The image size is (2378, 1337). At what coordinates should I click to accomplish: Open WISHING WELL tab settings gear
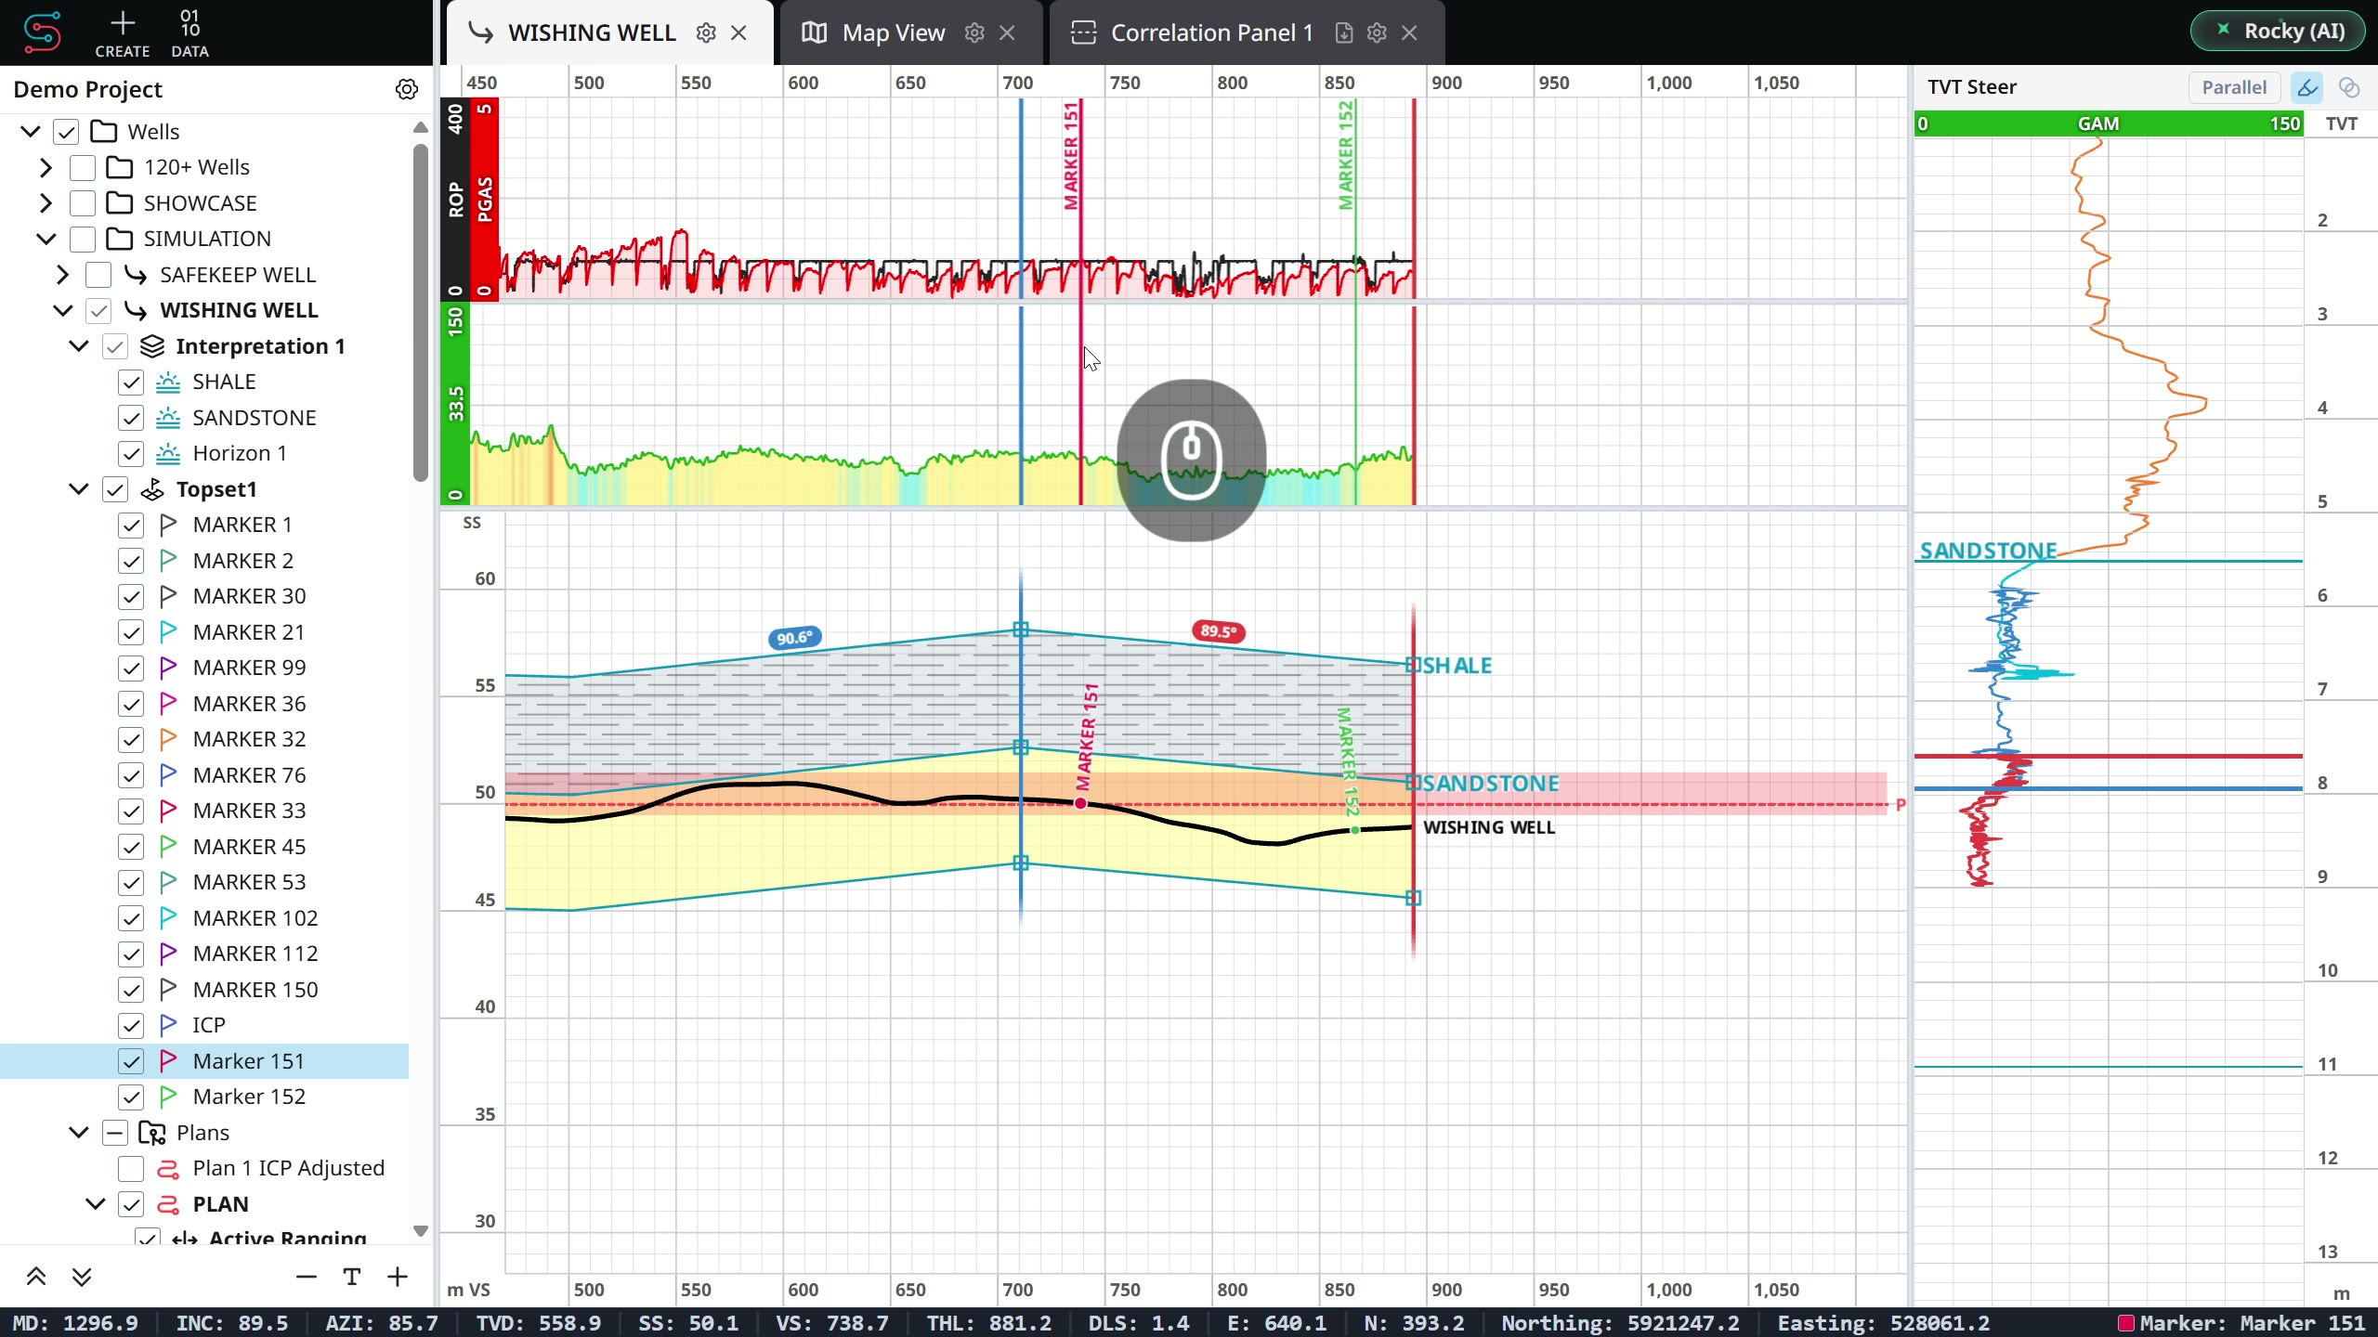(x=706, y=33)
